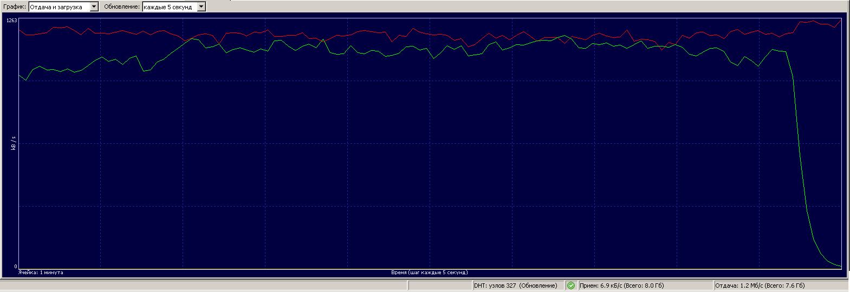Screen dimensions: 850x292
Task: Click the 'Отдача и загрузка' combo box text
Action: tap(58, 6)
